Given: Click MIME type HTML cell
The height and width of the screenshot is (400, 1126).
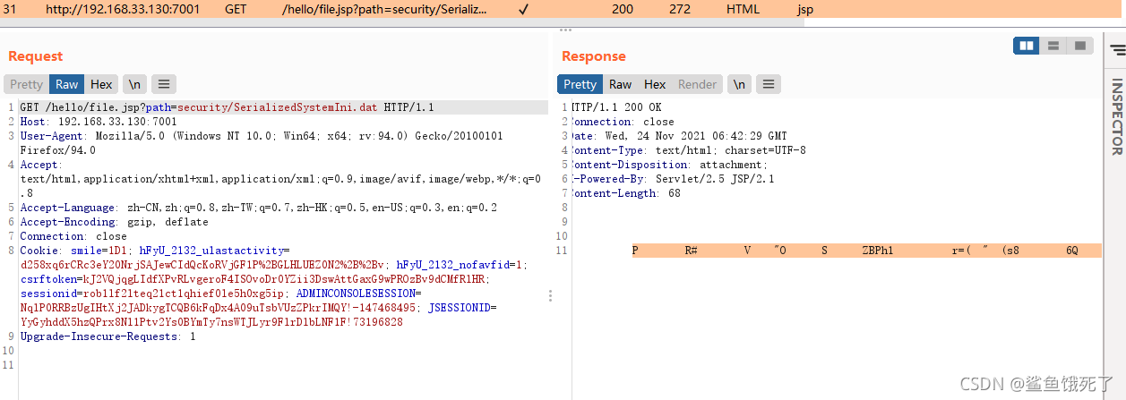Looking at the screenshot, I should click(x=743, y=9).
